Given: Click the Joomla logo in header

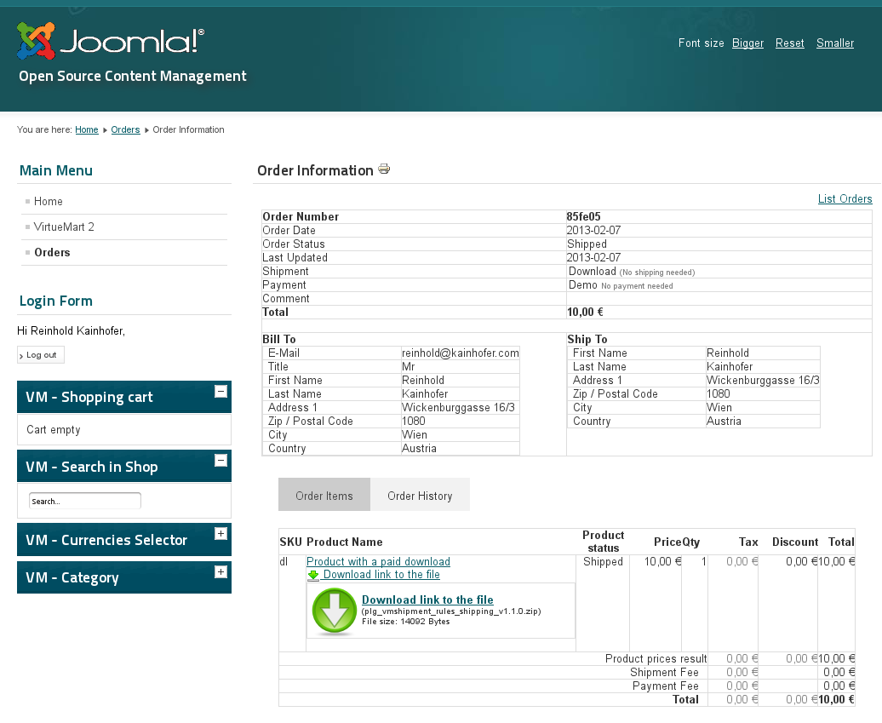Looking at the screenshot, I should [110, 42].
